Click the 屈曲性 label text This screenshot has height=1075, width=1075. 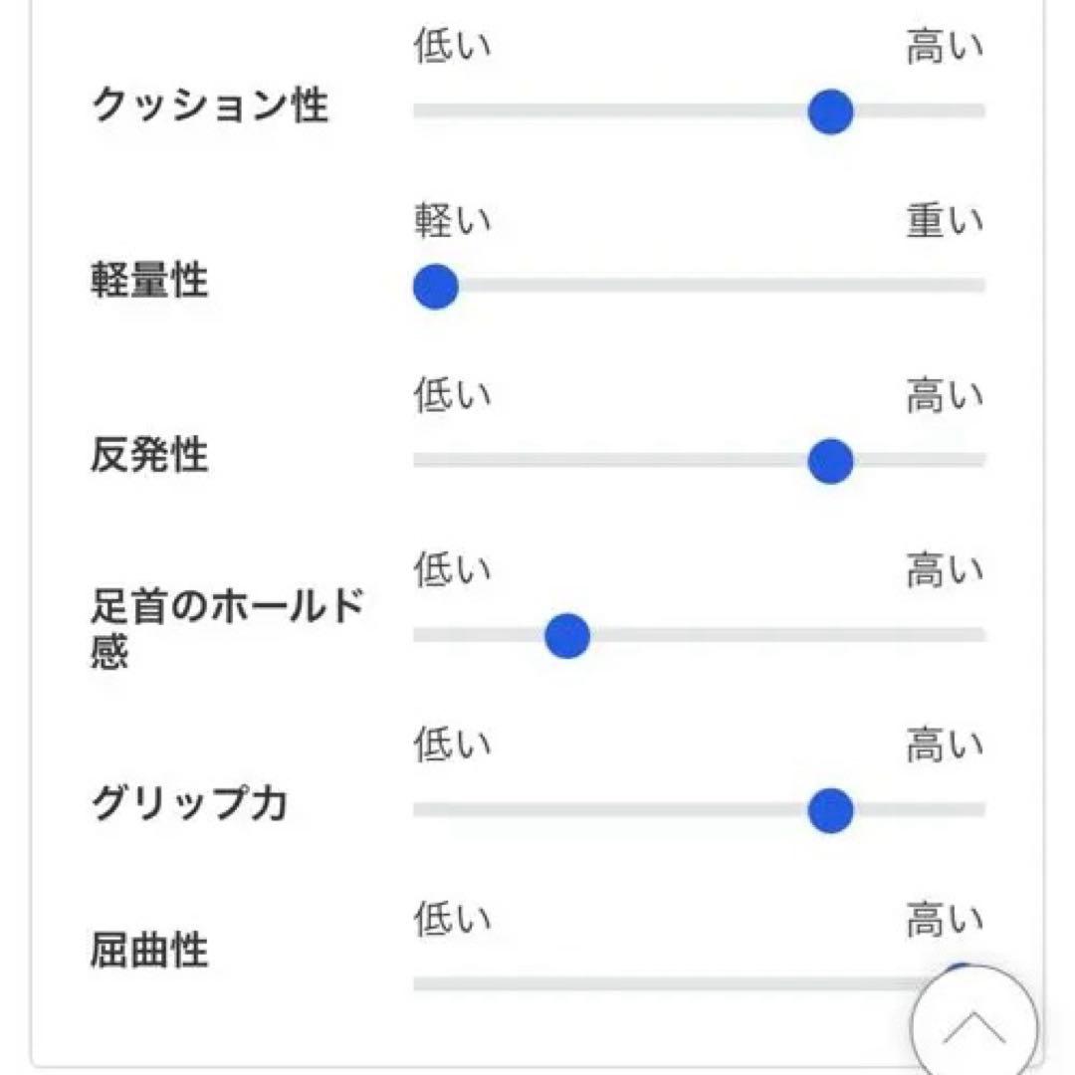click(149, 951)
